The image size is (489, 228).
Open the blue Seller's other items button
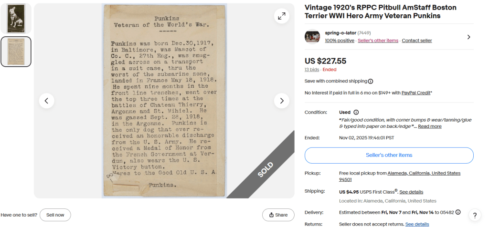(x=389, y=155)
